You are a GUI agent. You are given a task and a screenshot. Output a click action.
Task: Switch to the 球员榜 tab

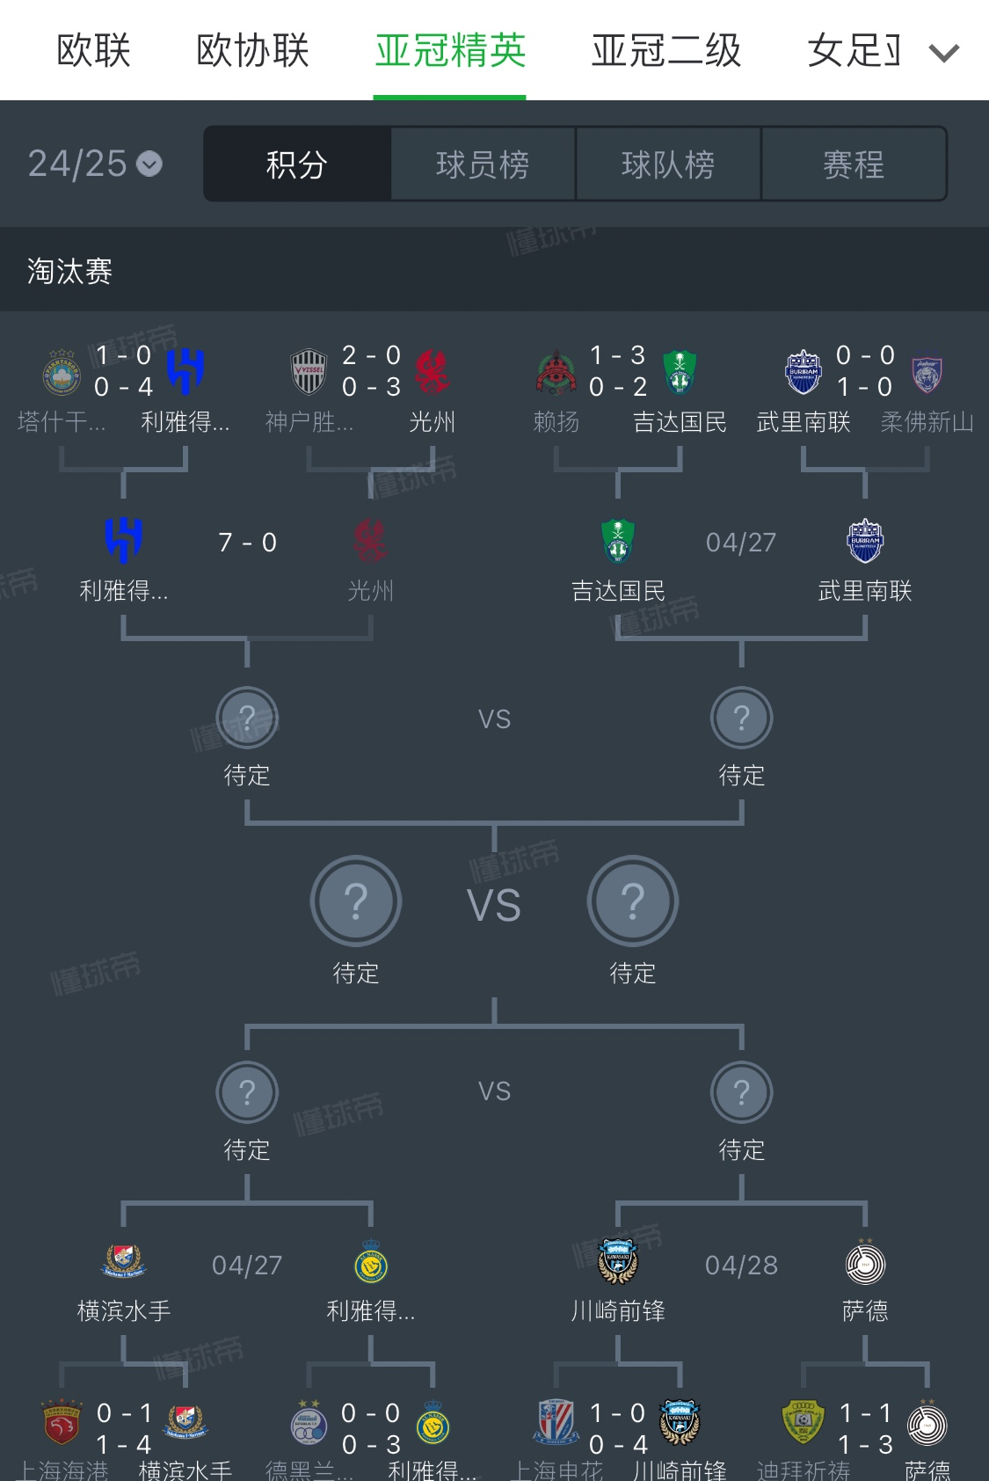[482, 164]
